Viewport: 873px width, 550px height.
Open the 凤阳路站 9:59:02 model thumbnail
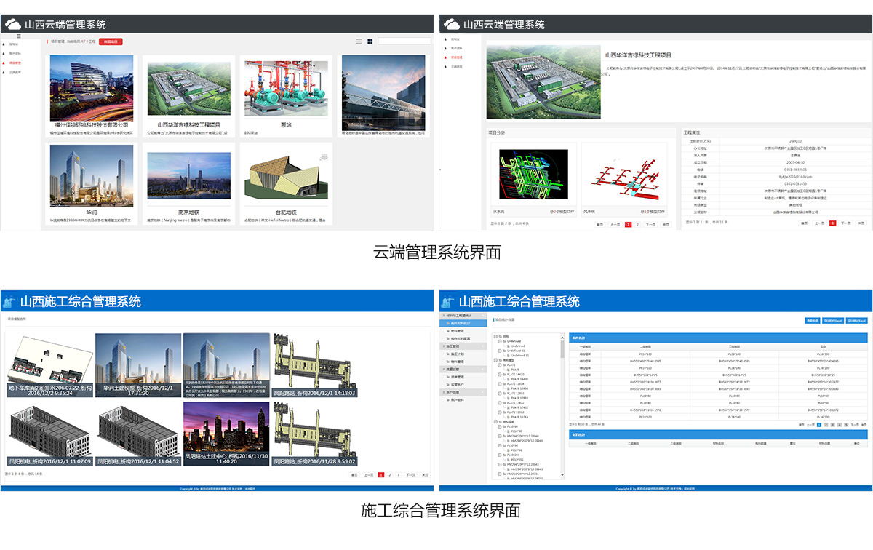tap(315, 434)
